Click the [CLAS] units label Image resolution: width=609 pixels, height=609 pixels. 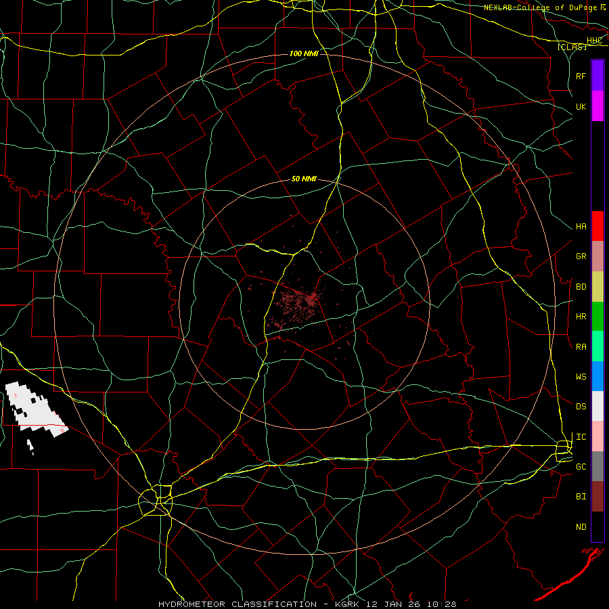pyautogui.click(x=572, y=47)
